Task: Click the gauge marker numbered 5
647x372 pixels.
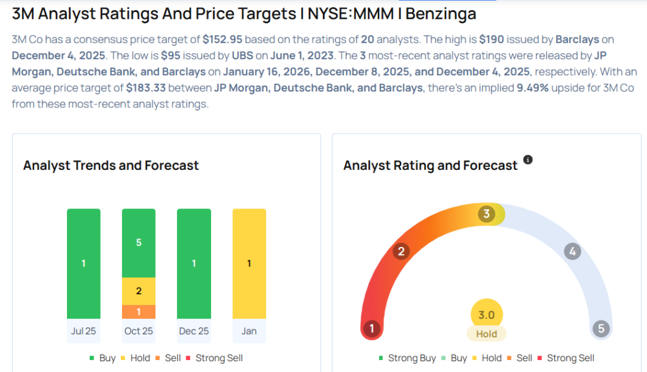Action: tap(601, 328)
